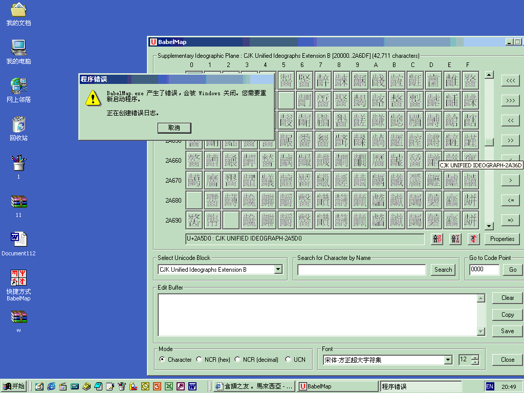Select the Character mode radio button
Viewport: 524px width, 393px height.
(x=162, y=359)
